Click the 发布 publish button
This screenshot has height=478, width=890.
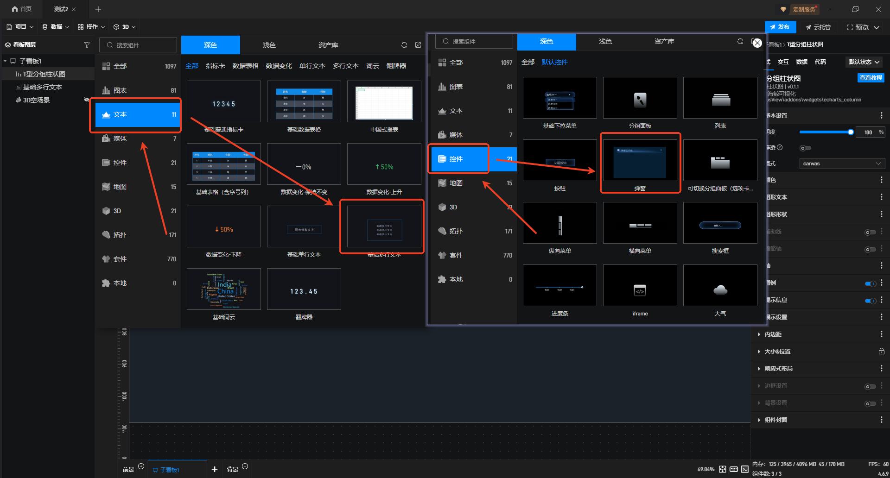780,27
